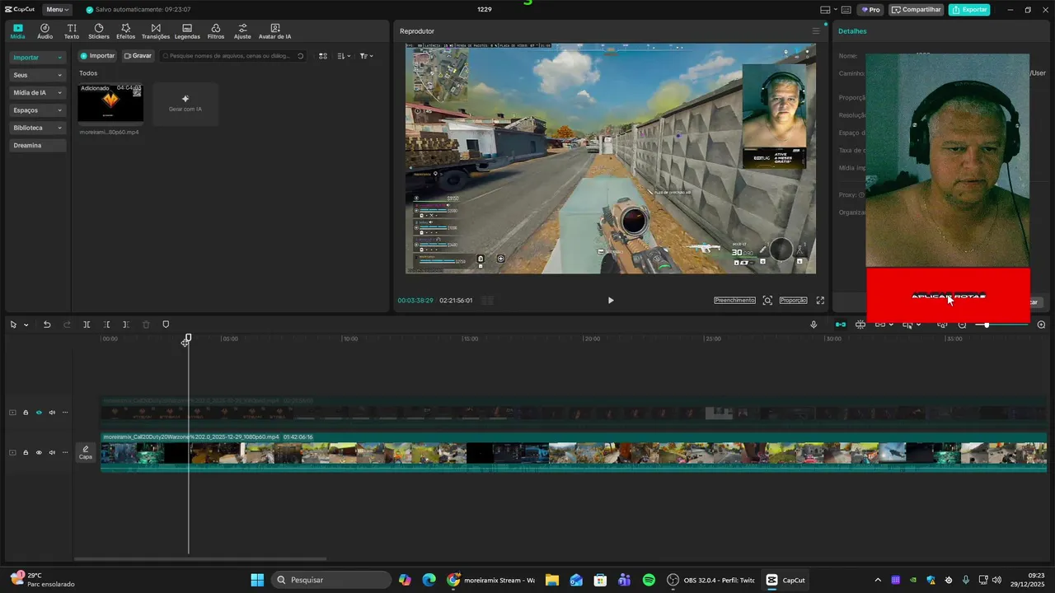Click the timeline zoom-out magnifier icon

pos(962,325)
